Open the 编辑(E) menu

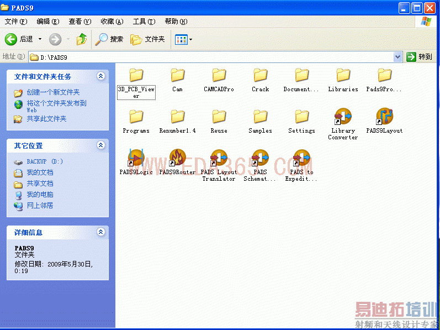click(48, 22)
